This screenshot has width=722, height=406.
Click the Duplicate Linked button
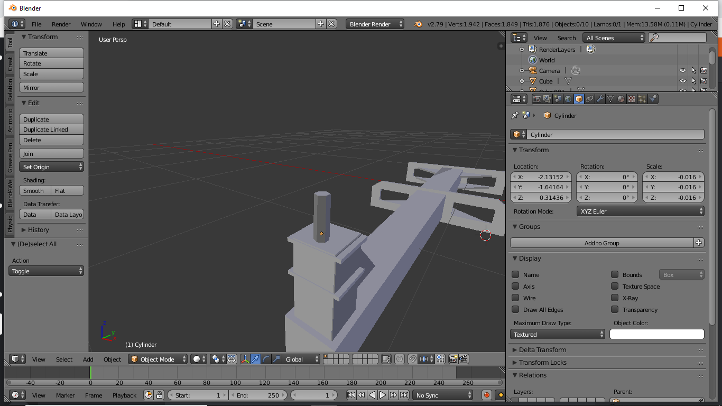click(x=51, y=129)
